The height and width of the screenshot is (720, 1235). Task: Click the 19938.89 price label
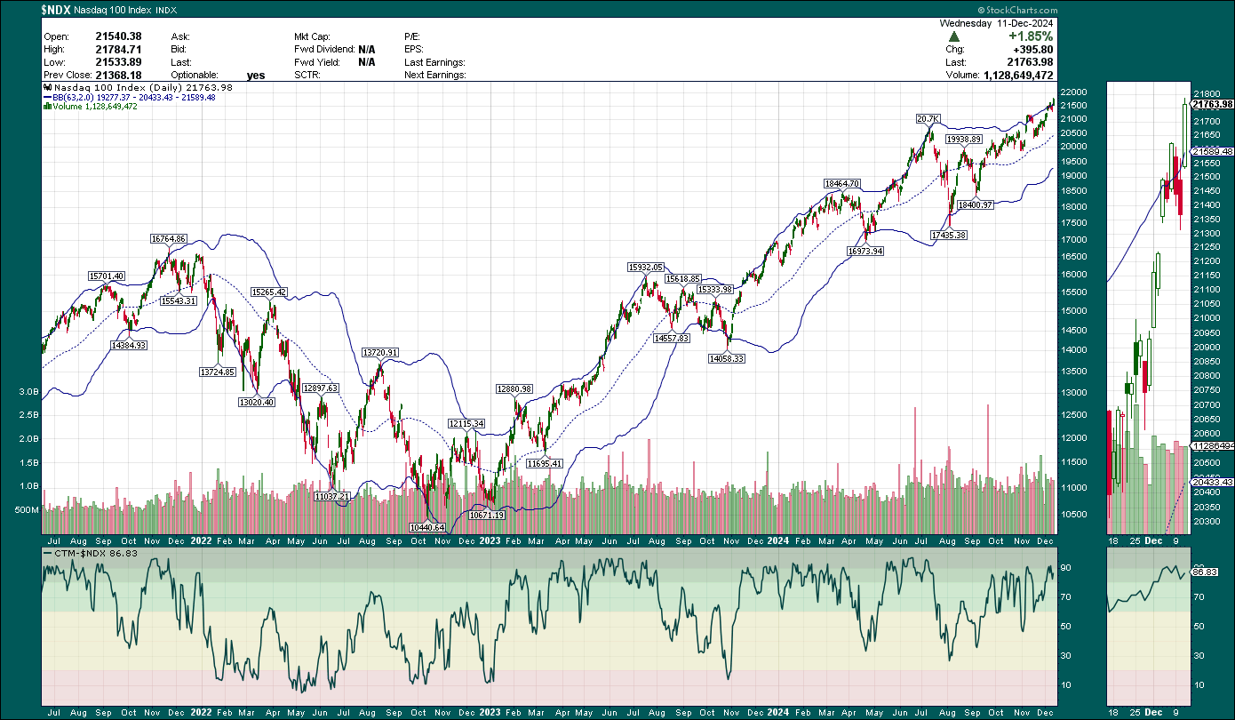click(963, 140)
